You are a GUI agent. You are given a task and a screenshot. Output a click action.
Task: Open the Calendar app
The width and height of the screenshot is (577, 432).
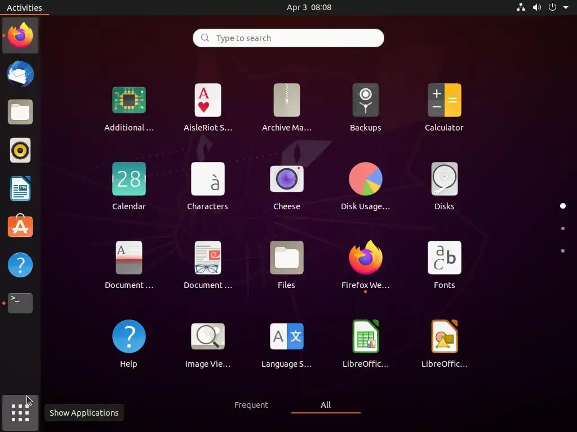129,186
